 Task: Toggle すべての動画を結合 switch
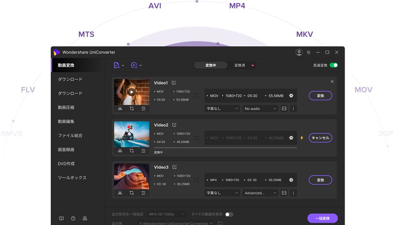[x=229, y=214]
